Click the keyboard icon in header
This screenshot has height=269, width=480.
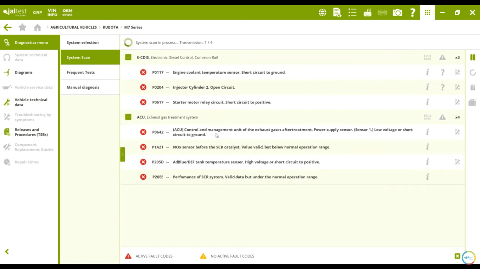[368, 13]
